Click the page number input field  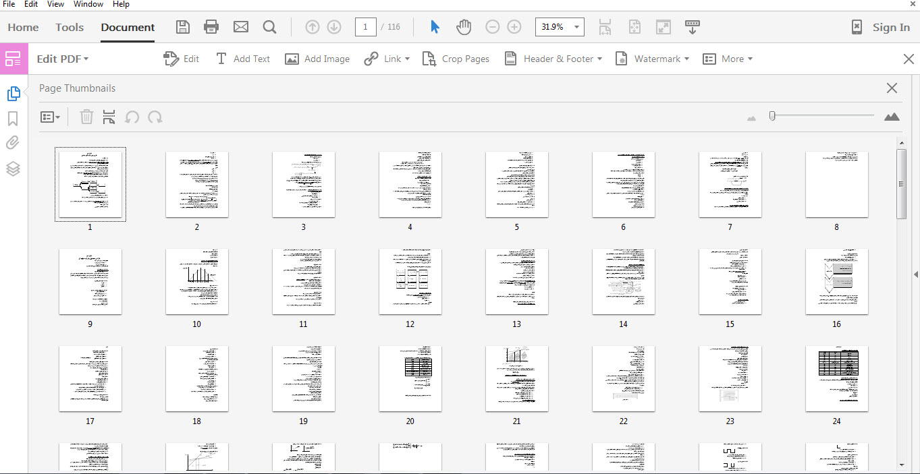365,27
